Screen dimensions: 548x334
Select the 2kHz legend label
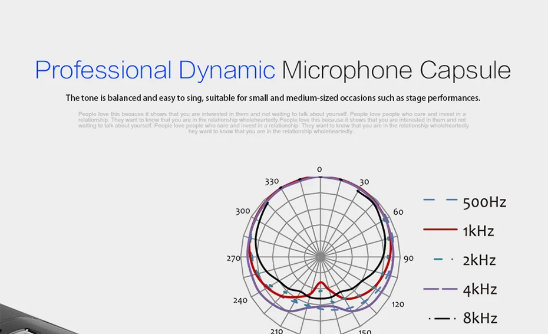click(x=479, y=260)
